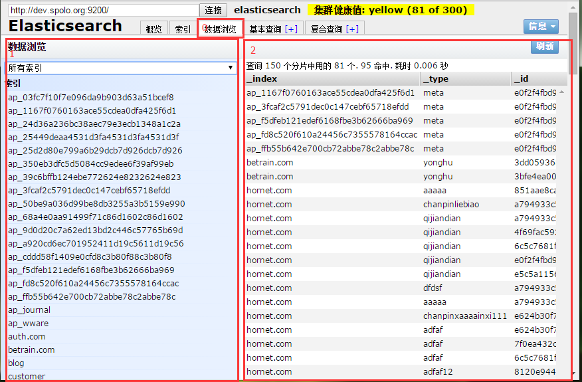Click the chanpinliebiao type cell
Viewport: 582px width, 382px height.
(451, 205)
